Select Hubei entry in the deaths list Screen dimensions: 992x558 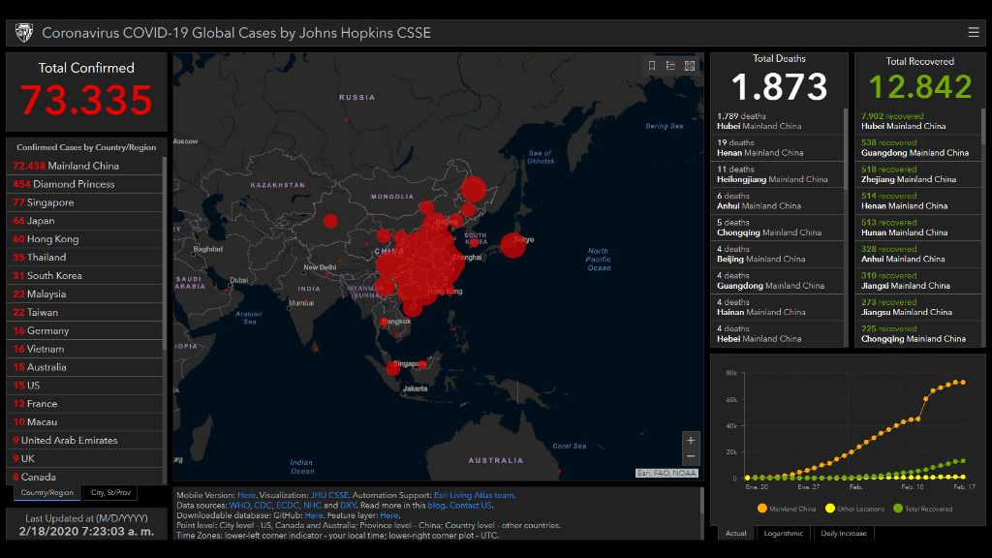coord(759,121)
